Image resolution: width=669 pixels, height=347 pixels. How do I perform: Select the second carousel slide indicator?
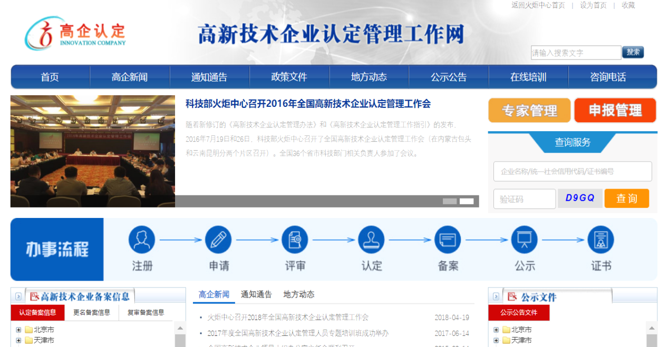466,201
